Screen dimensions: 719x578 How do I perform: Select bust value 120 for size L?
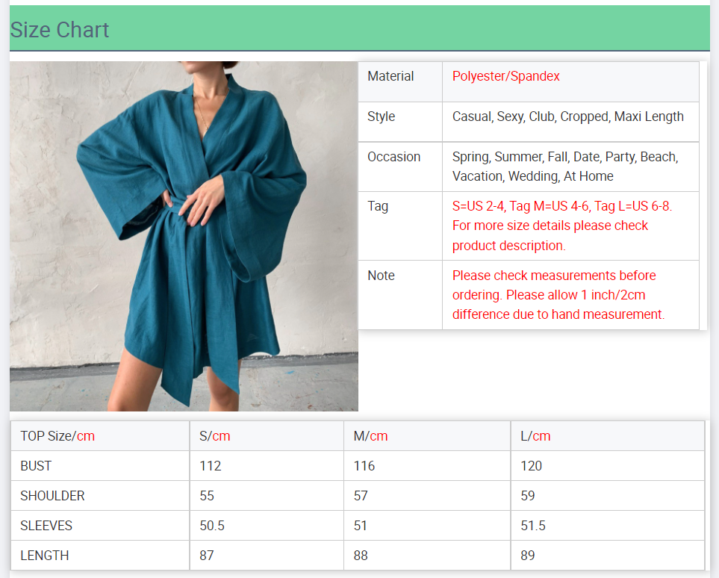[x=531, y=466]
